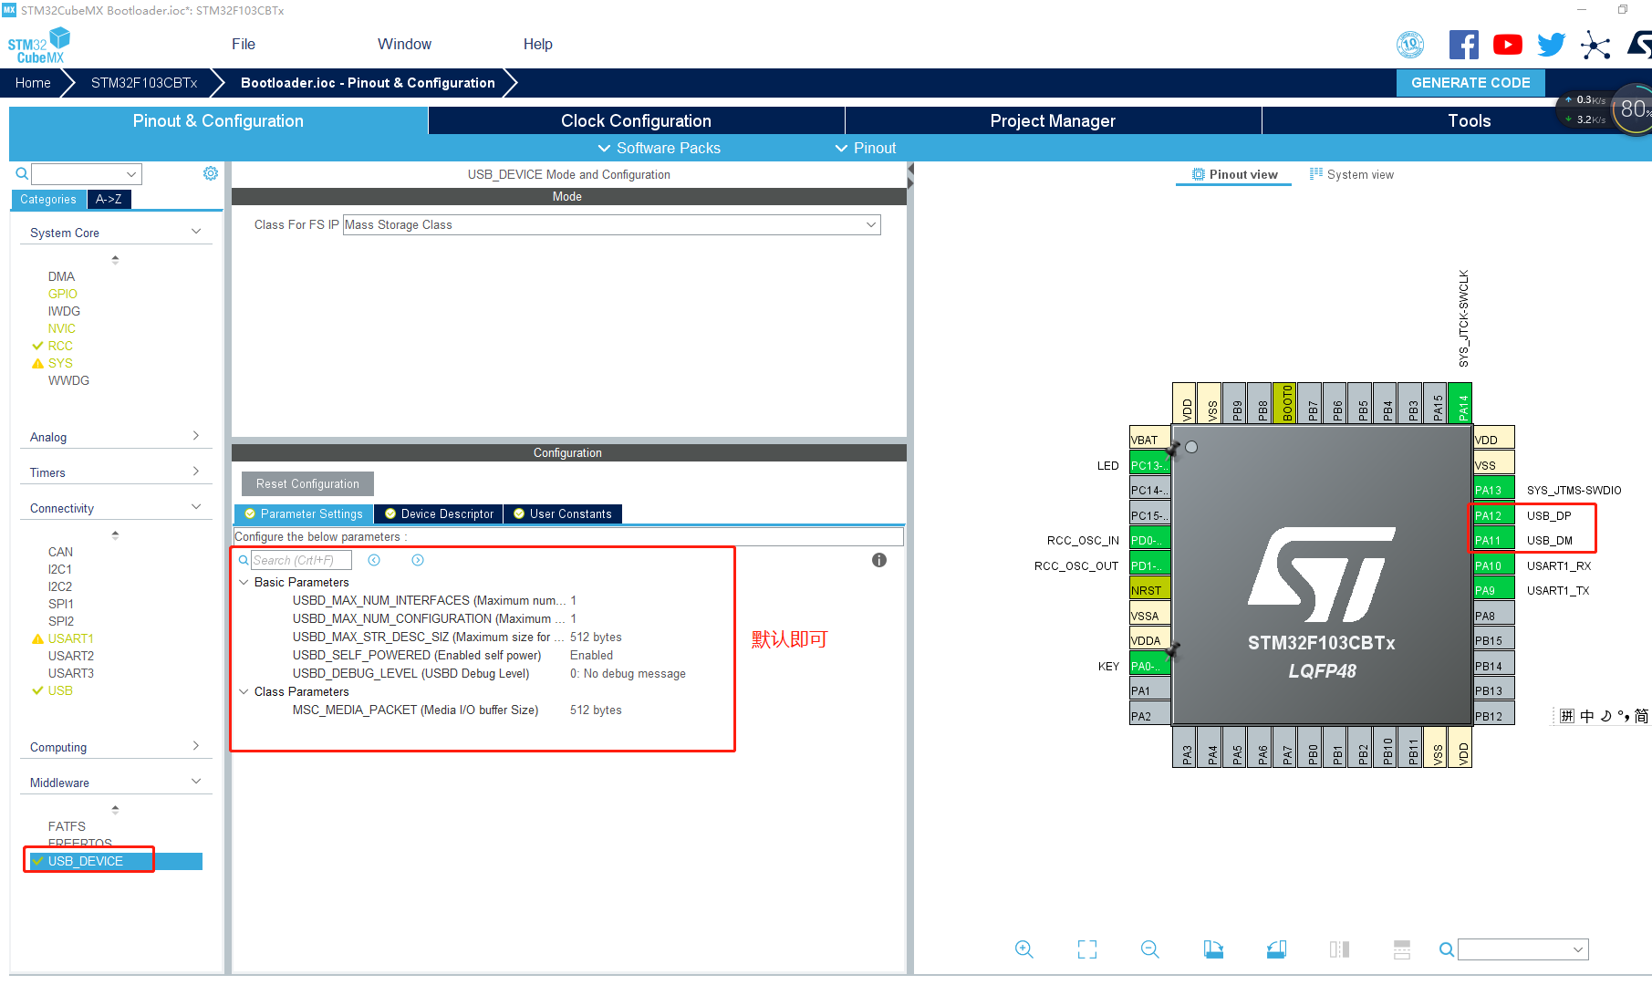Open the ST Twitter page icon
This screenshot has width=1652, height=985.
1551,45
